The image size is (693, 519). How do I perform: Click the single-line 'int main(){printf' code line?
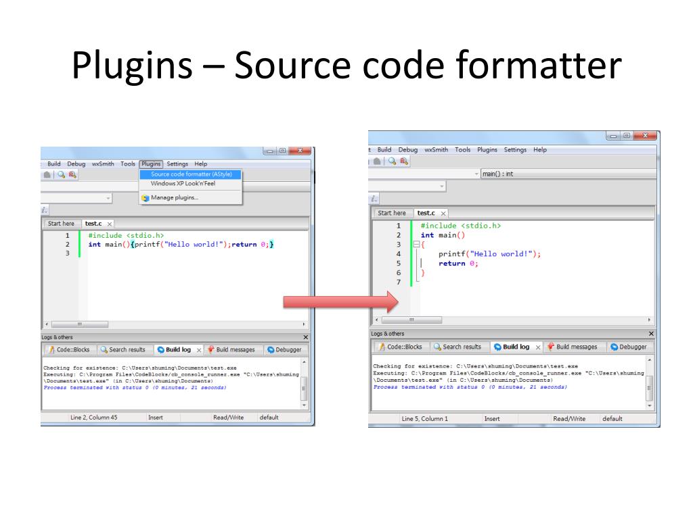point(181,245)
